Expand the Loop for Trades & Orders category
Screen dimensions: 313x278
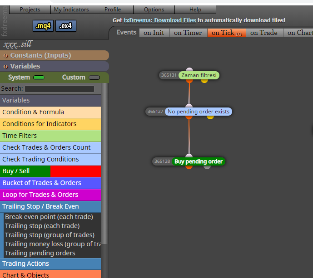click(50, 195)
